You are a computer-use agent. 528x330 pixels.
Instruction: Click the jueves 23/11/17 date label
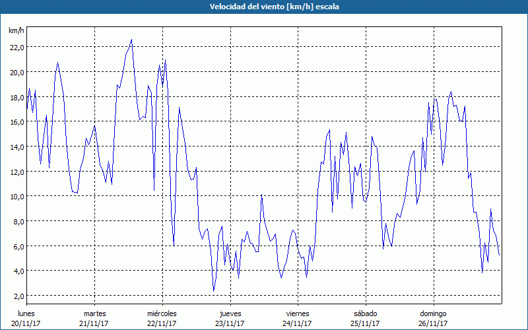[230, 318]
